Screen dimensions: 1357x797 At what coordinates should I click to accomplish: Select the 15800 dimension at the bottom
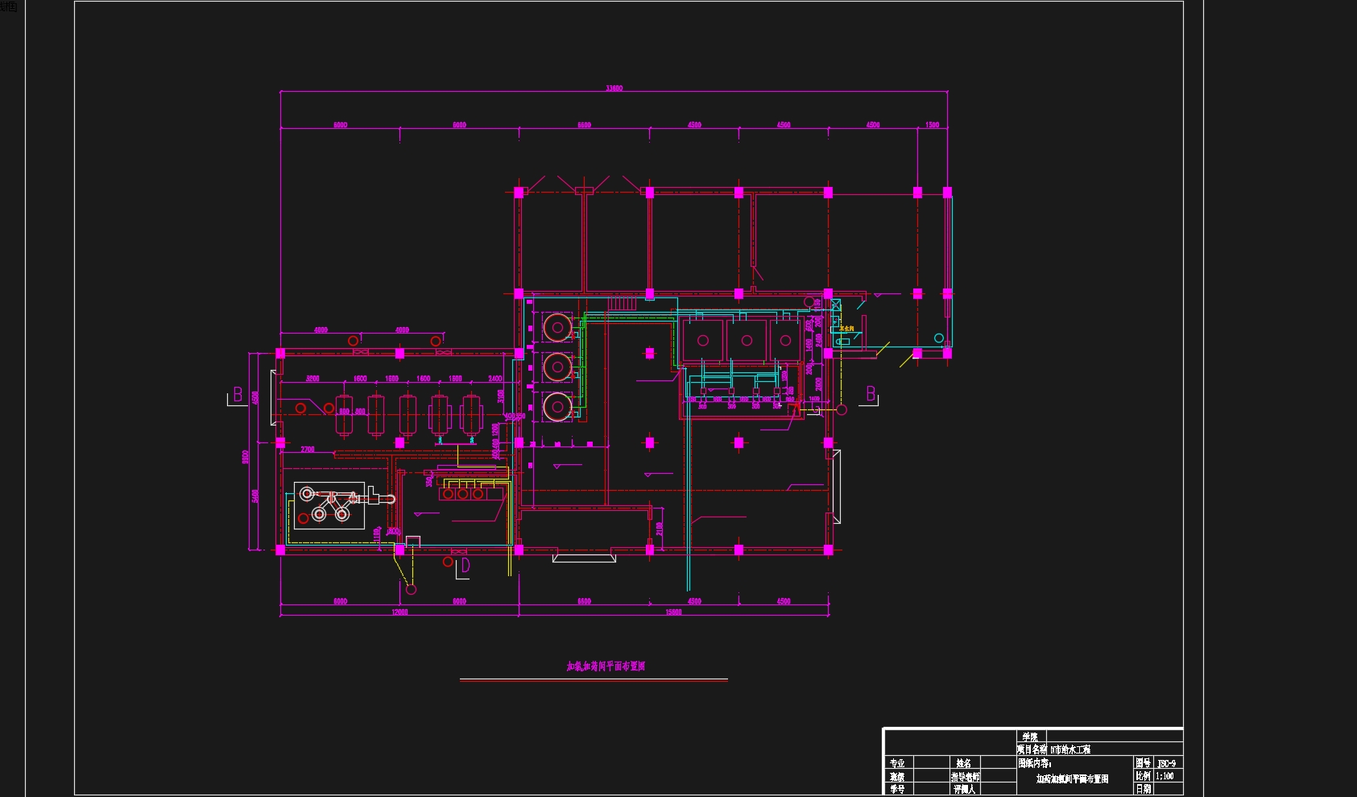673,612
